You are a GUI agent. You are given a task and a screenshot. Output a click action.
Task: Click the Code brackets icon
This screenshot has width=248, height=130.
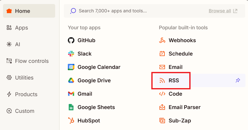[162, 94]
